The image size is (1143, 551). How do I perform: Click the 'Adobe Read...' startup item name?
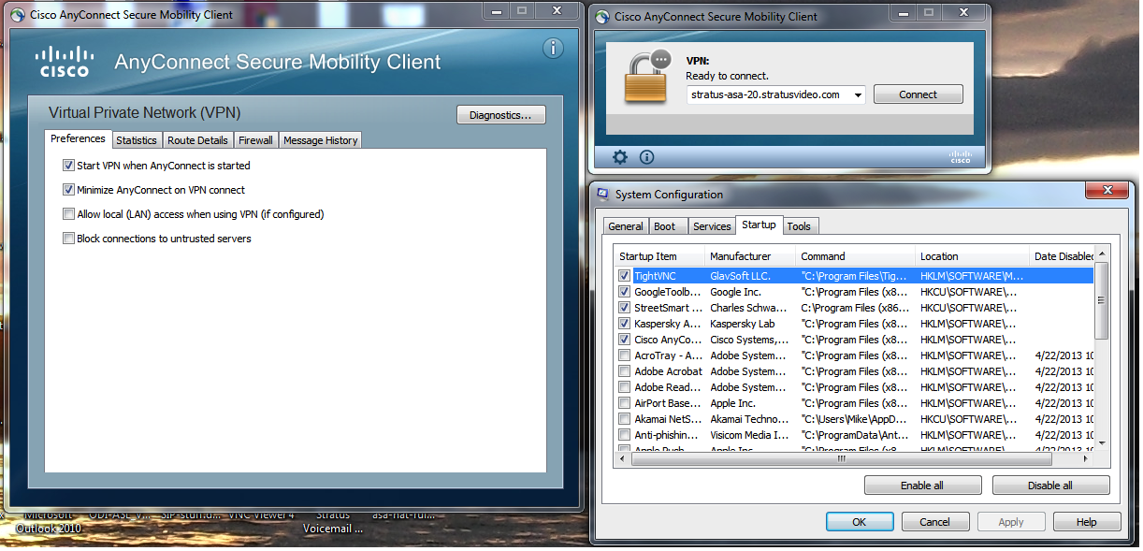pos(668,387)
